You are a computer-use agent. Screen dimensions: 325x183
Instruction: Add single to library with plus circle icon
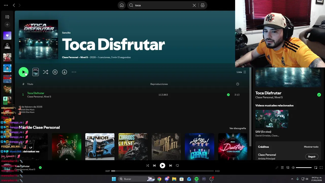(x=55, y=72)
